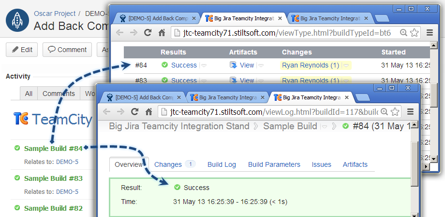Open Ryan Reynolds (1) changes in #84 row
445x217 pixels.
(x=311, y=66)
